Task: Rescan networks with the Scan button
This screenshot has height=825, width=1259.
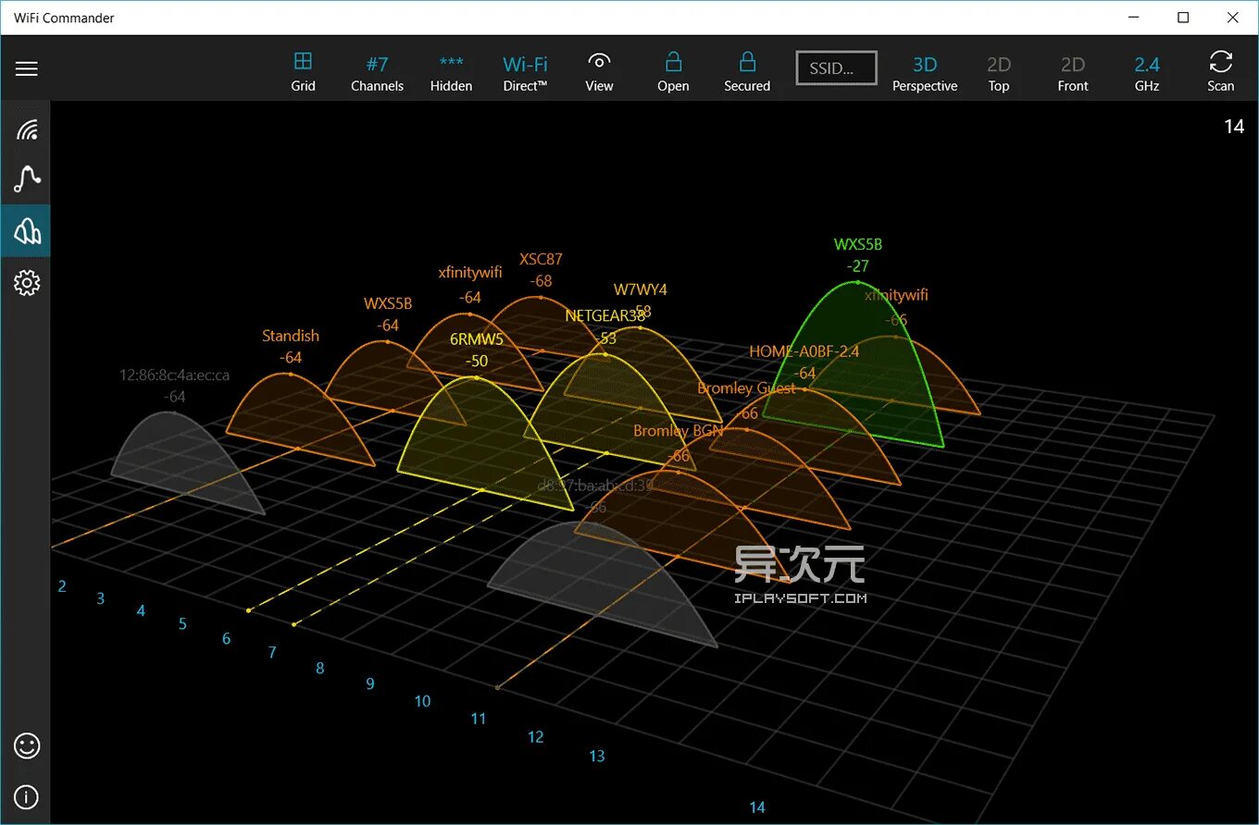Action: 1221,72
